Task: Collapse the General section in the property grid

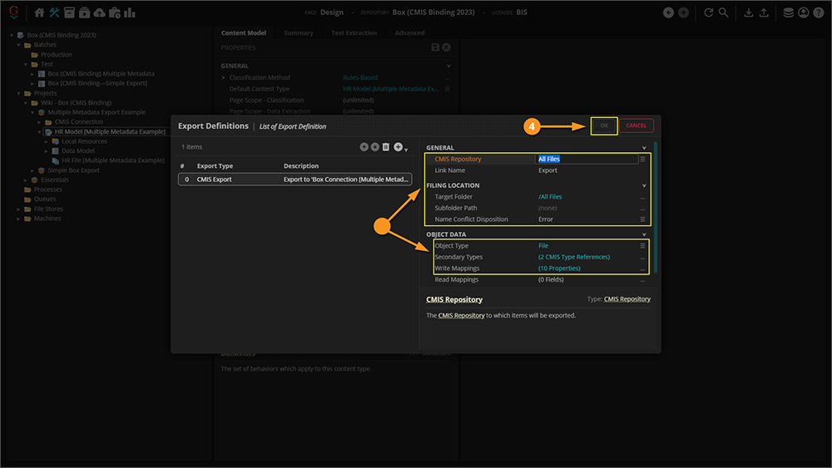Action: pyautogui.click(x=644, y=148)
